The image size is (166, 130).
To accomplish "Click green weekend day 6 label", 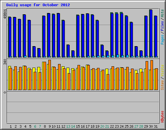I will [35, 126].
